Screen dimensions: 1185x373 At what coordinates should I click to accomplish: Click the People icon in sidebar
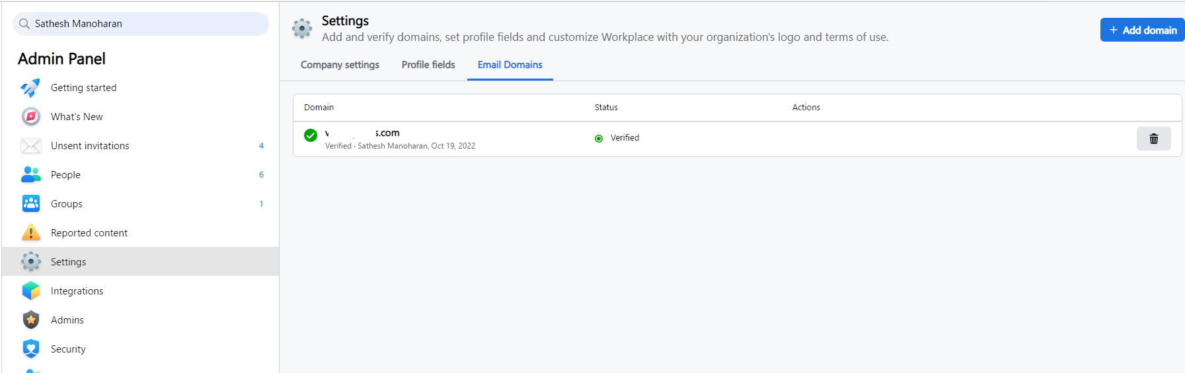[30, 175]
